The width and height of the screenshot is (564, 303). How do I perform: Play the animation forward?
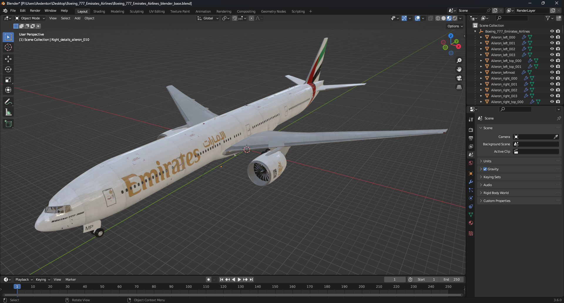(239, 280)
